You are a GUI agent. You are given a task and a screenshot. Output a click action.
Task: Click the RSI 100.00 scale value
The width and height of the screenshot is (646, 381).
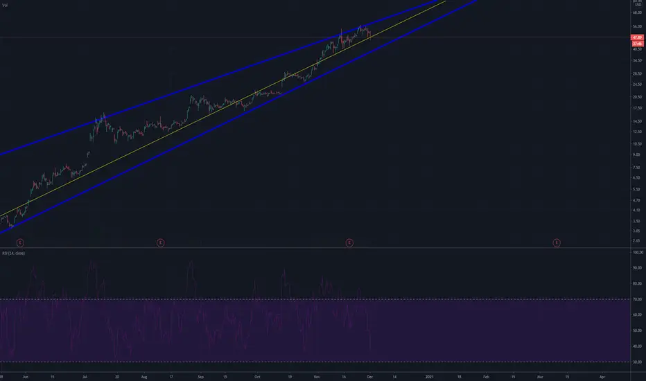tap(638, 252)
